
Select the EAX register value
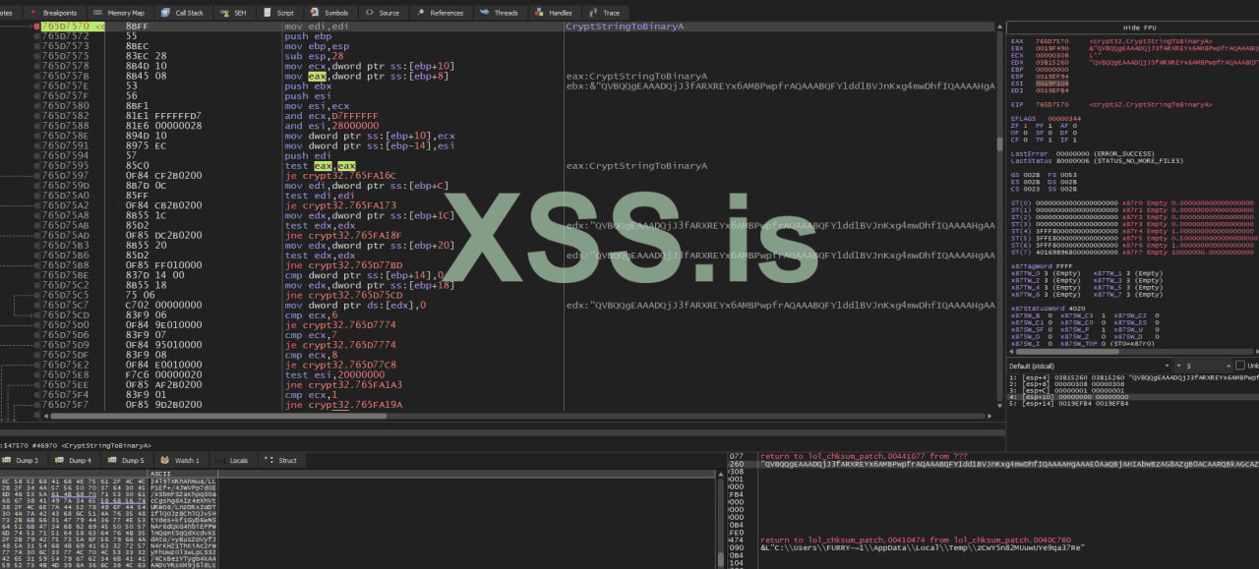1050,41
